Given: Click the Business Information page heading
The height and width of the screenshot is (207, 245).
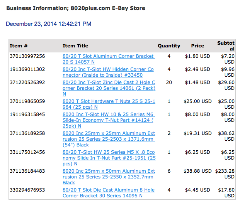Looking at the screenshot, I should pyautogui.click(x=76, y=8).
